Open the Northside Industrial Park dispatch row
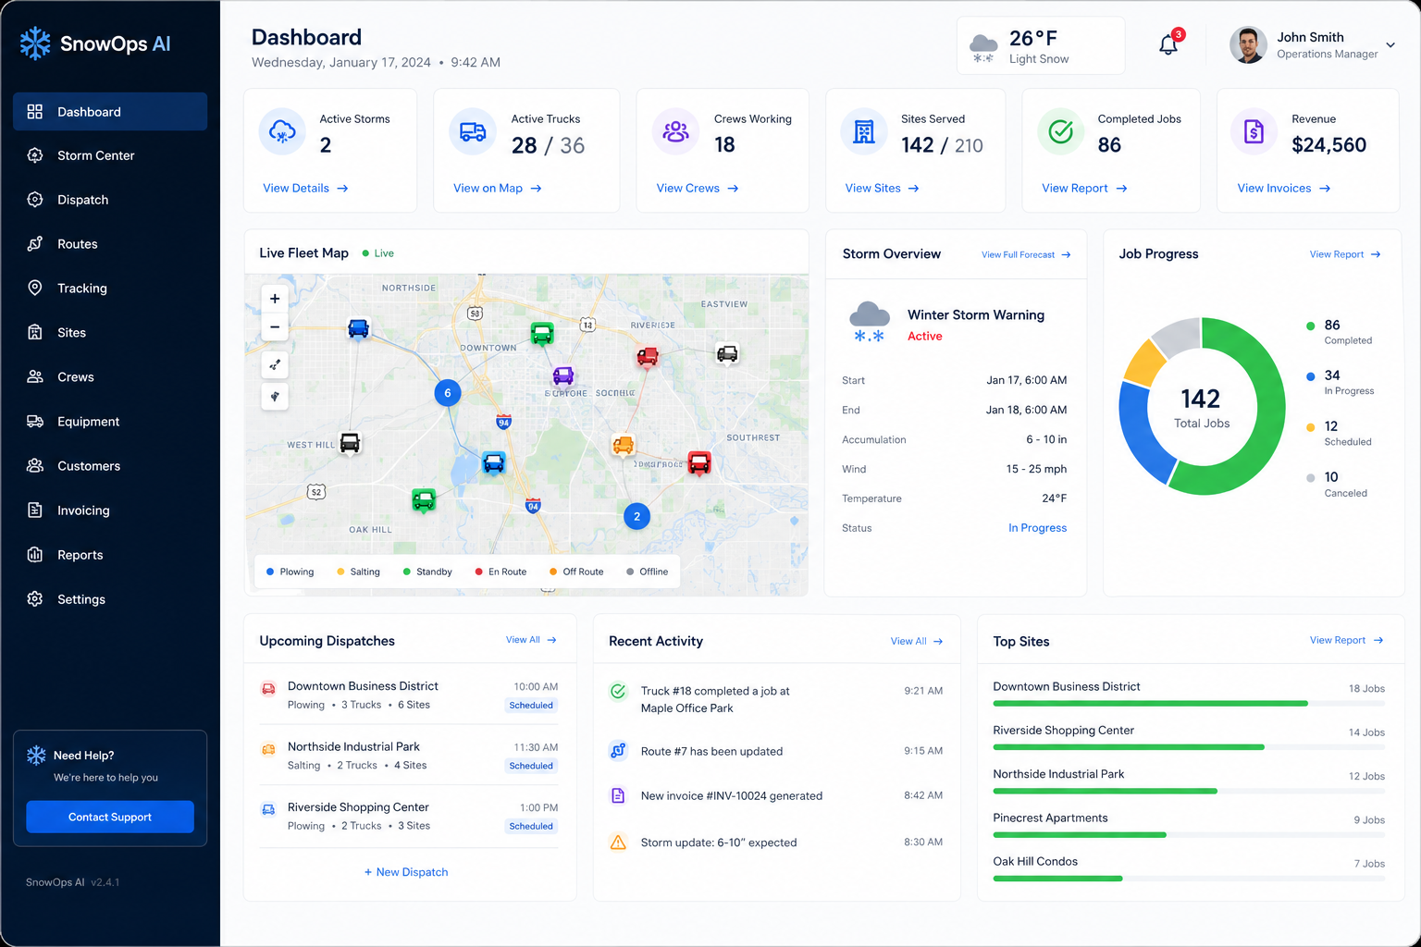Viewport: 1421px width, 947px height. [409, 756]
